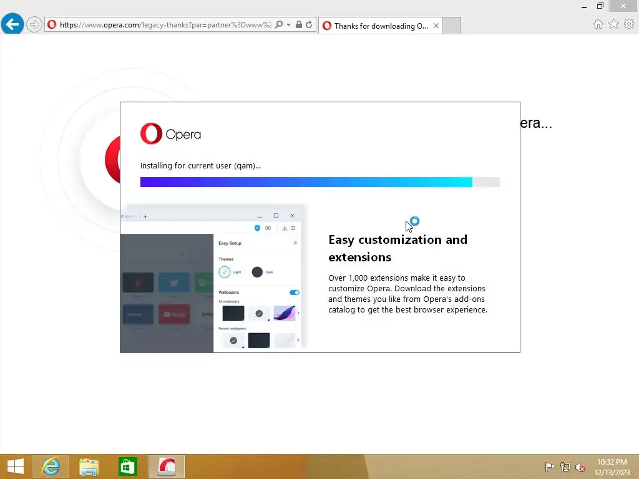The width and height of the screenshot is (639, 479).
Task: Click the installation progress bar
Action: coord(320,182)
